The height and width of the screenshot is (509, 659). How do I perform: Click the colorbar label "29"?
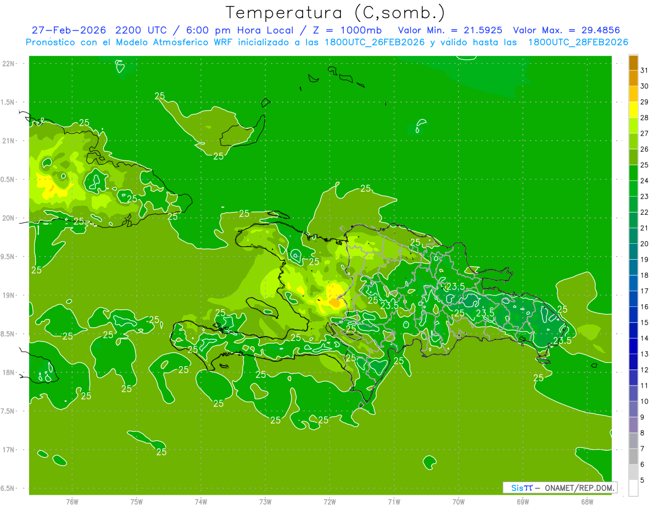[645, 102]
